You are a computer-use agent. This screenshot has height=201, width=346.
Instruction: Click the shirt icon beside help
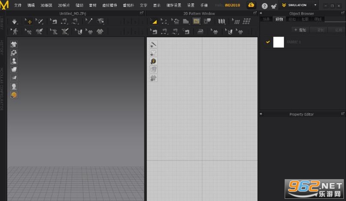pyautogui.click(x=274, y=6)
